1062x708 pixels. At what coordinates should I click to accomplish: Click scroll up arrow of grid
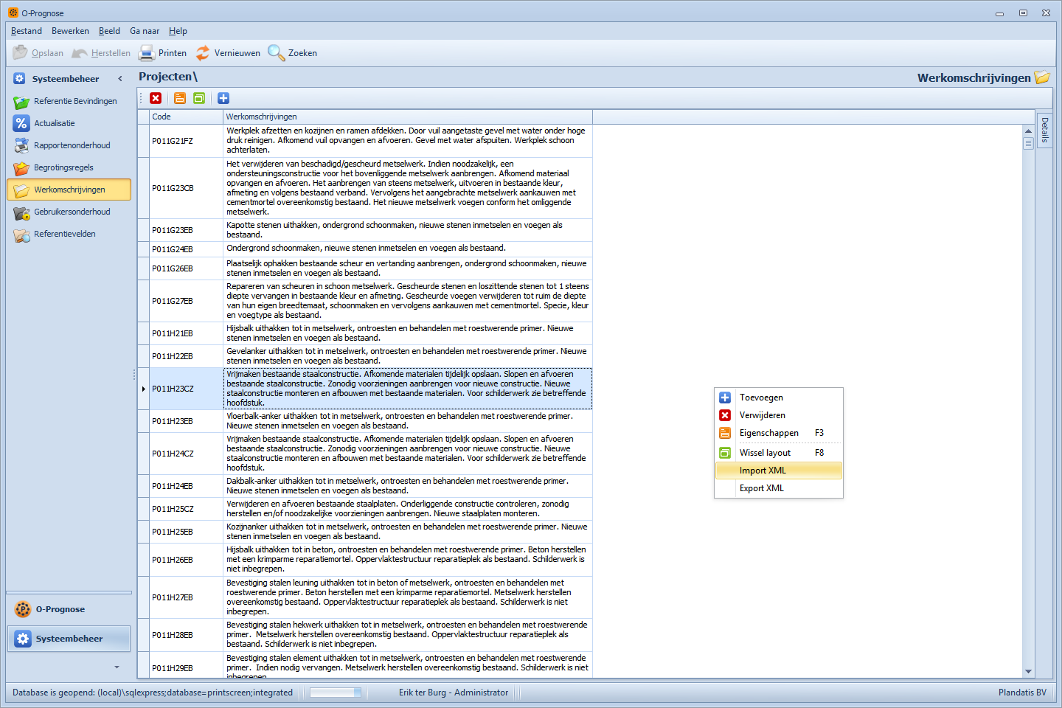click(x=1028, y=131)
